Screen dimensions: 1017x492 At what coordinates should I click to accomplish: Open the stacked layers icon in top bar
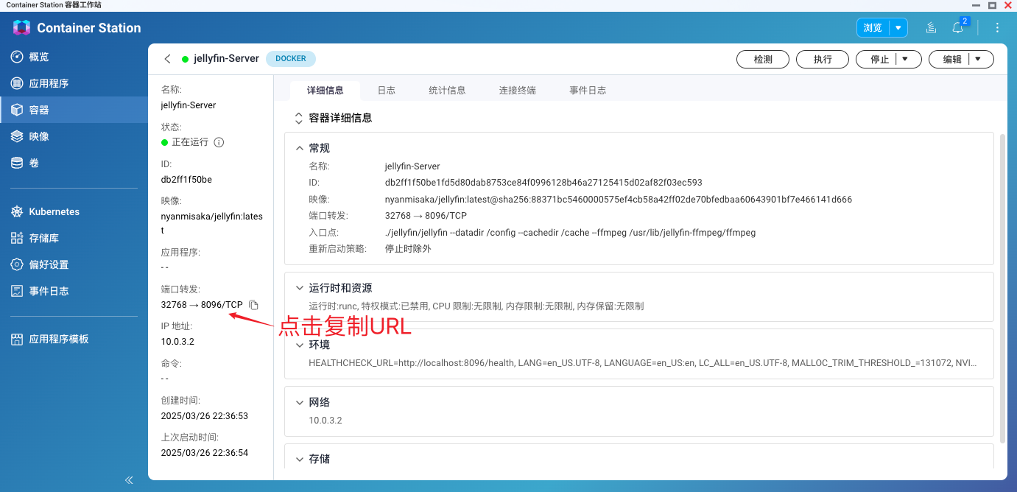(x=931, y=28)
